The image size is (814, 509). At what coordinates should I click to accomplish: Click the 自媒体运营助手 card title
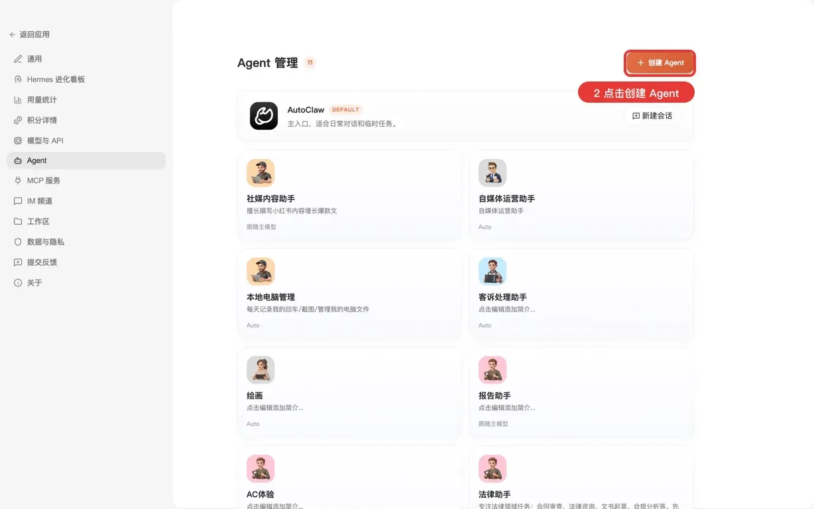506,199
